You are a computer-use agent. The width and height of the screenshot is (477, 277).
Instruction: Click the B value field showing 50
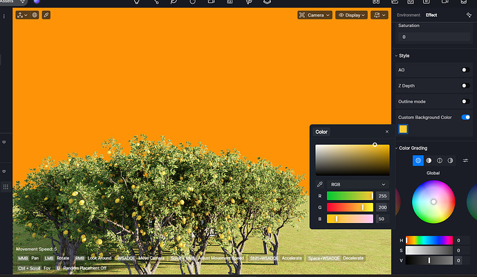(x=382, y=219)
